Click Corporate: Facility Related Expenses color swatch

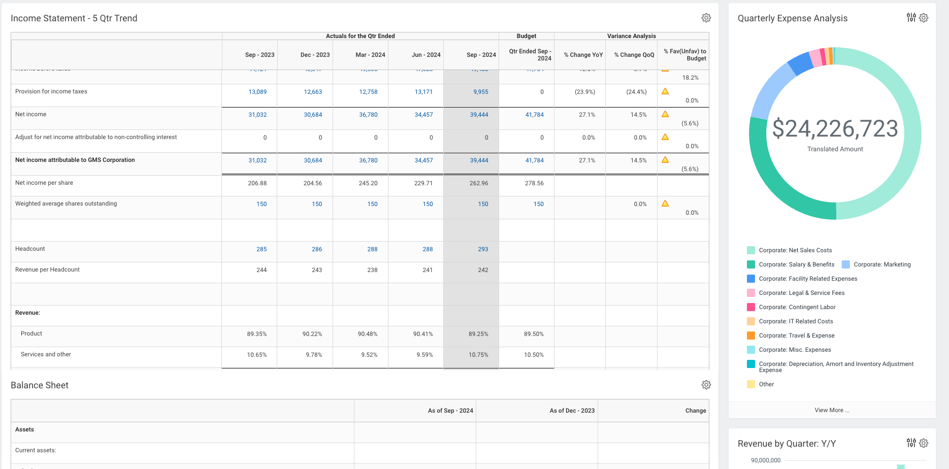point(751,279)
